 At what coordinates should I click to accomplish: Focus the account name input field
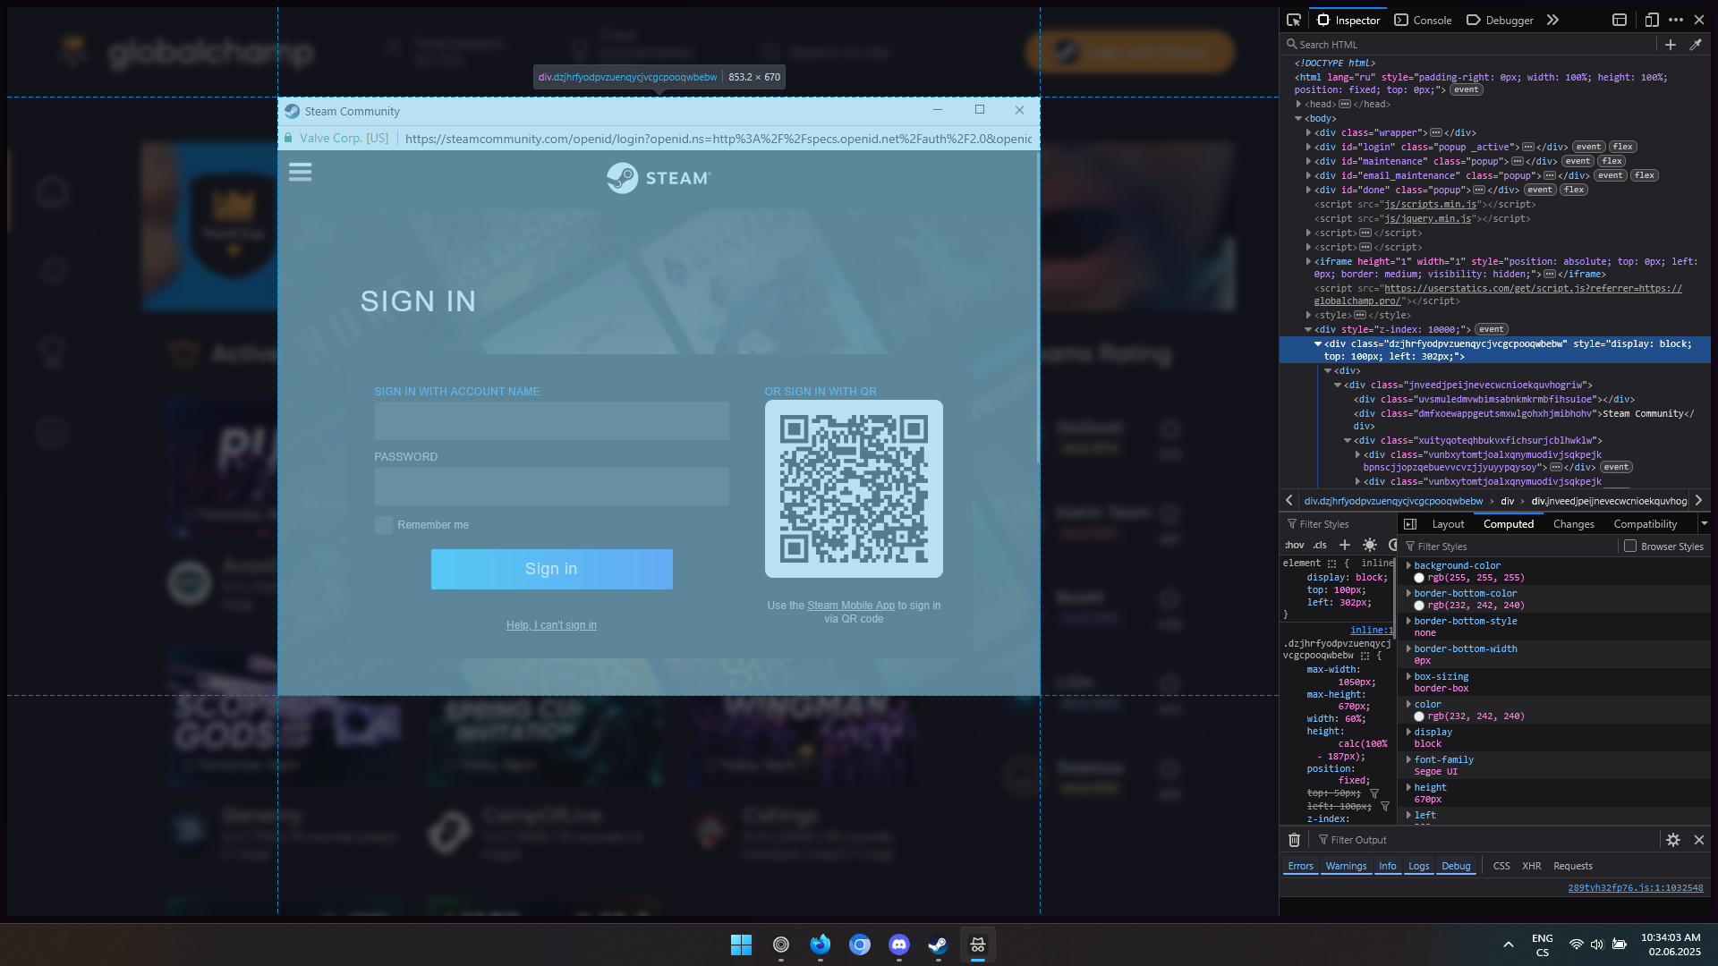tap(551, 420)
